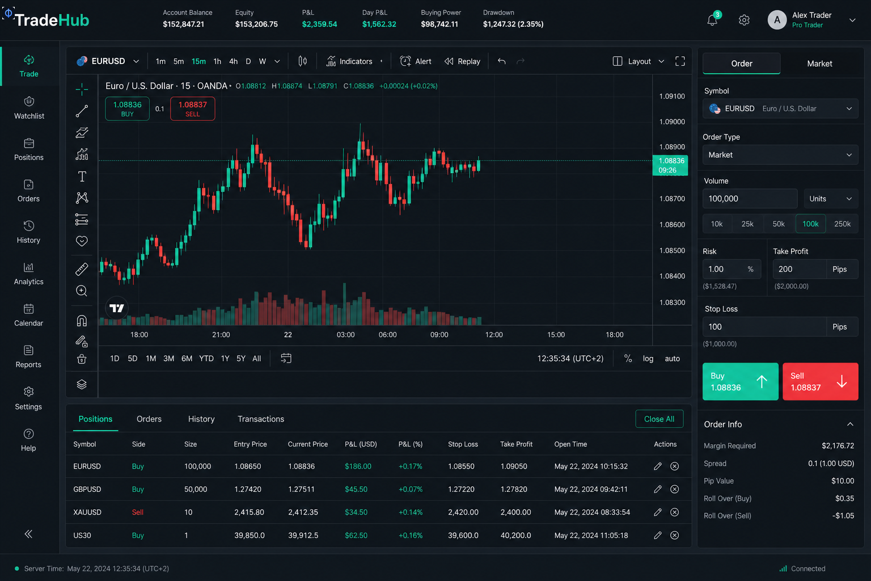The width and height of the screenshot is (871, 581).
Task: Select the text annotation tool
Action: click(82, 176)
